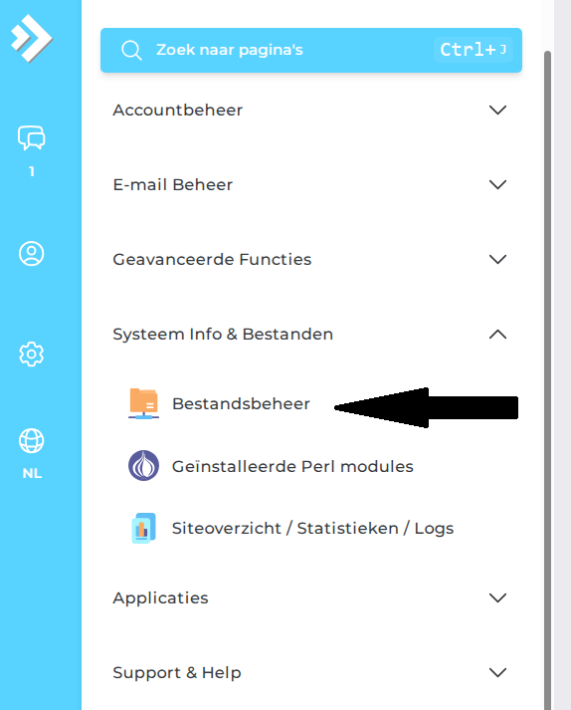Open settings via the gear icon
The image size is (571, 710).
pyautogui.click(x=31, y=355)
